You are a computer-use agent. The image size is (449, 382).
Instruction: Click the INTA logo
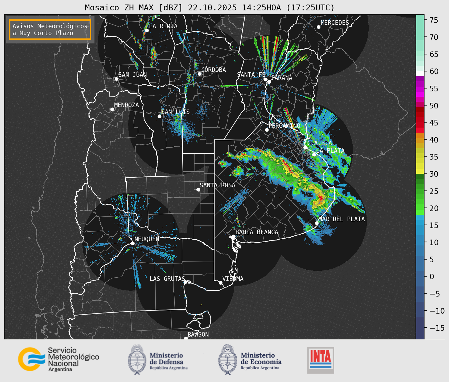coord(320,360)
